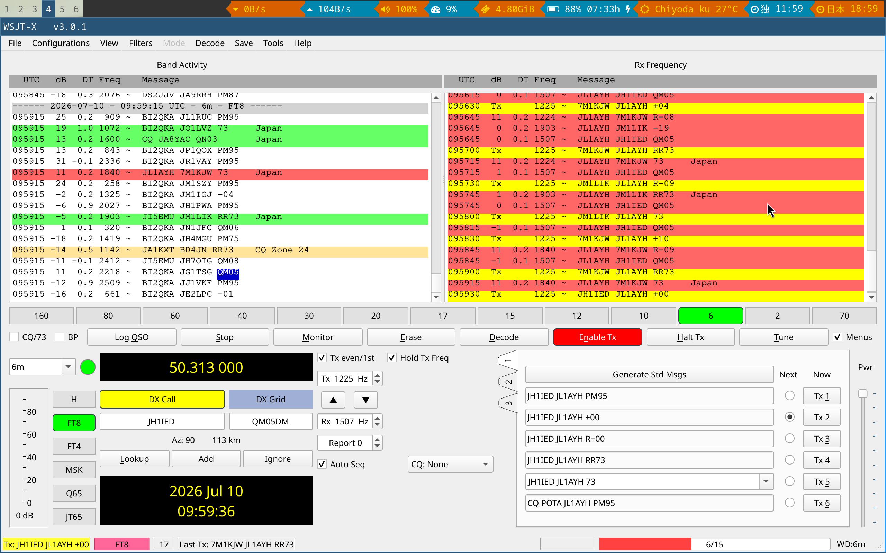886x553 pixels.
Task: Toggle the BP checkbox
Action: coord(59,337)
